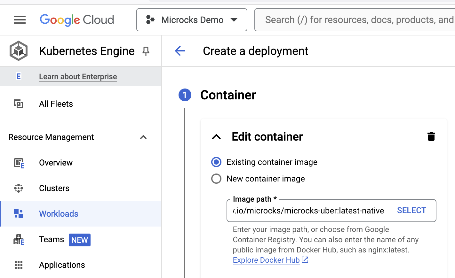Delete the container using the trash icon

coord(431,136)
